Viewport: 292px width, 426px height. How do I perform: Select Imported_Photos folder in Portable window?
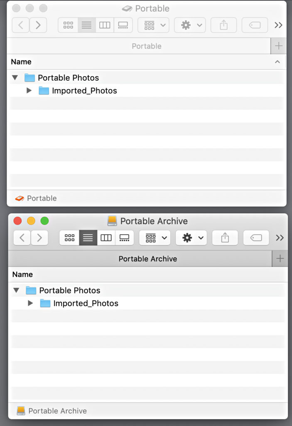(x=84, y=91)
